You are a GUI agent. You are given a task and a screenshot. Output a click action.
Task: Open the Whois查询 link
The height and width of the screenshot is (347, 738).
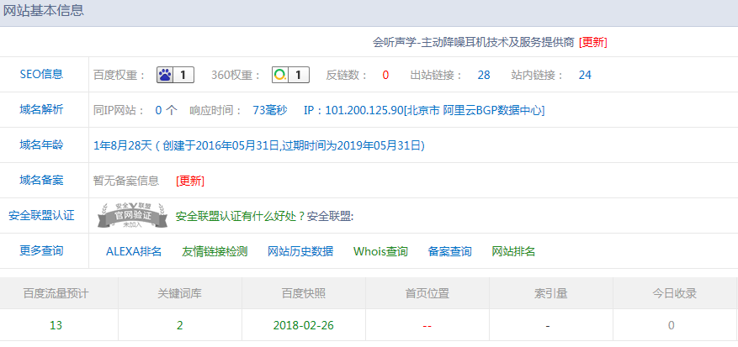coord(380,251)
